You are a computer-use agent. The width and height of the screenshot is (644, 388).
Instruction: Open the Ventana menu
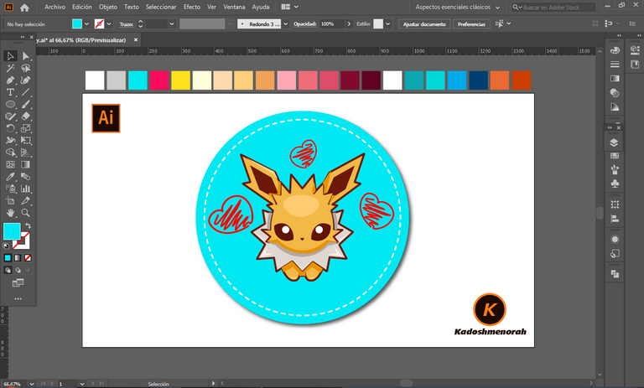(234, 7)
